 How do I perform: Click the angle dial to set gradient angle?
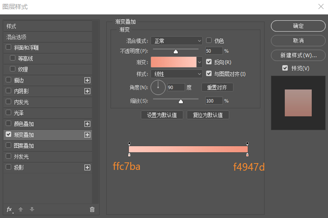coord(158,87)
